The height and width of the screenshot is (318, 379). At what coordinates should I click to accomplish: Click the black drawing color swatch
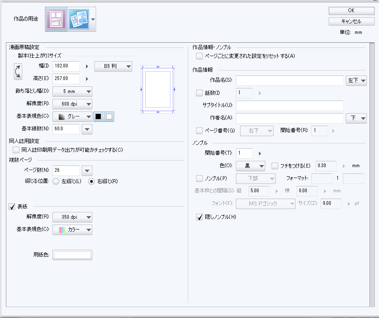point(98,117)
